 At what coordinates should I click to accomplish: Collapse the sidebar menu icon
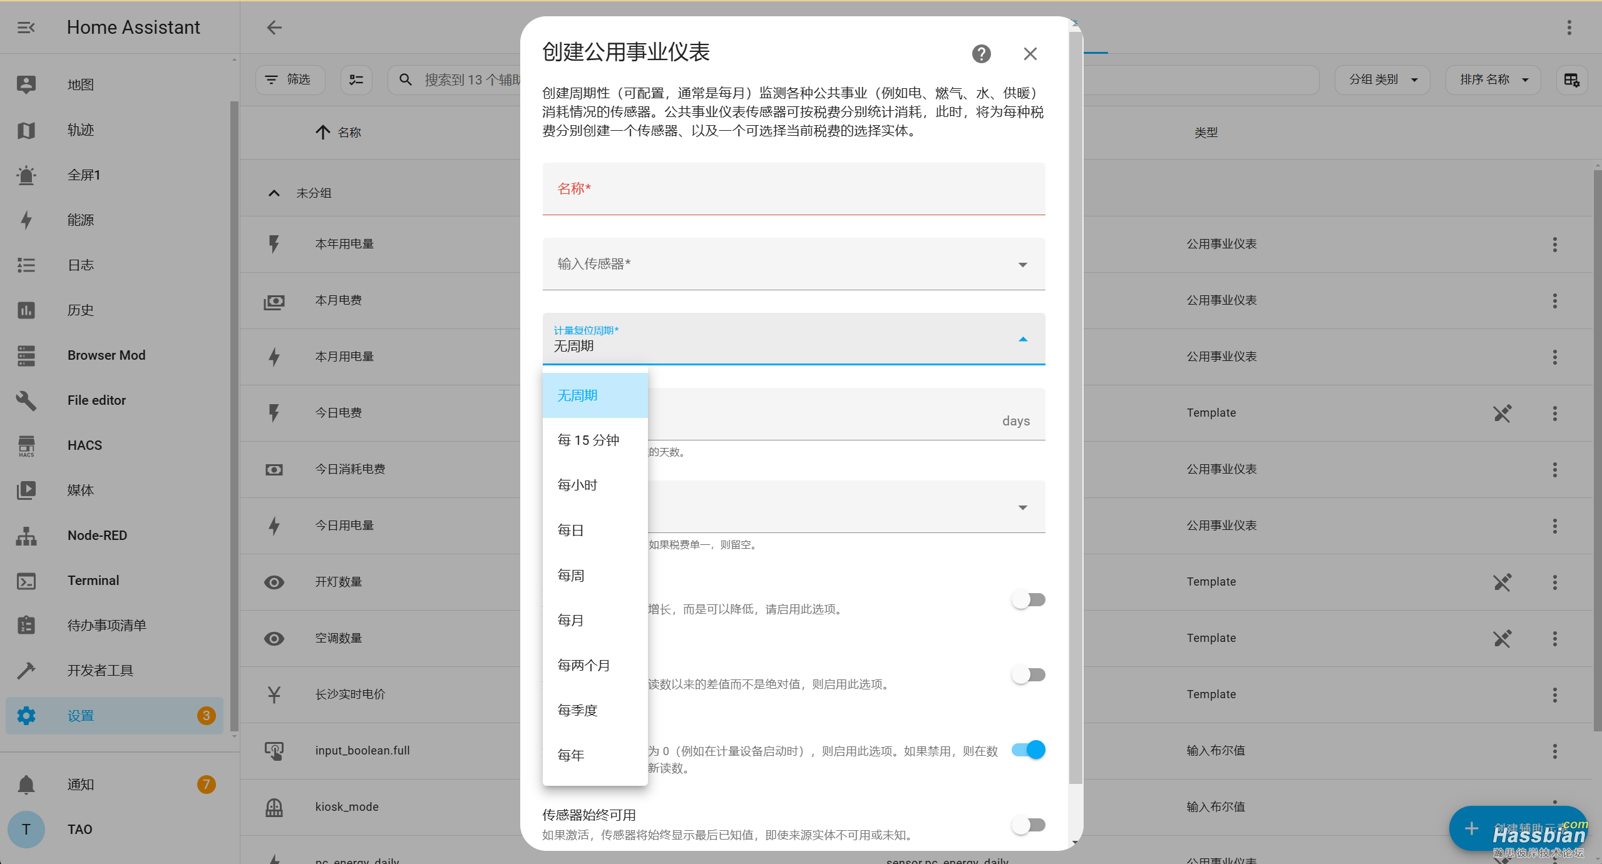tap(26, 28)
